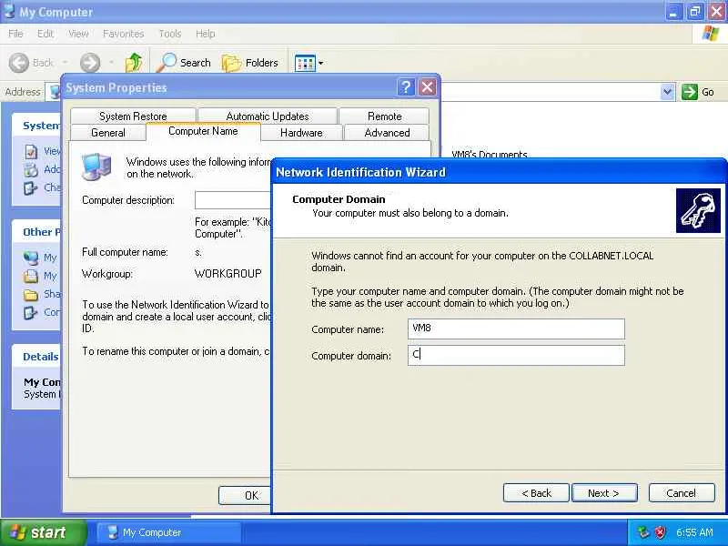This screenshot has width=728, height=546.
Task: Click the wizard's Back button
Action: 536,493
